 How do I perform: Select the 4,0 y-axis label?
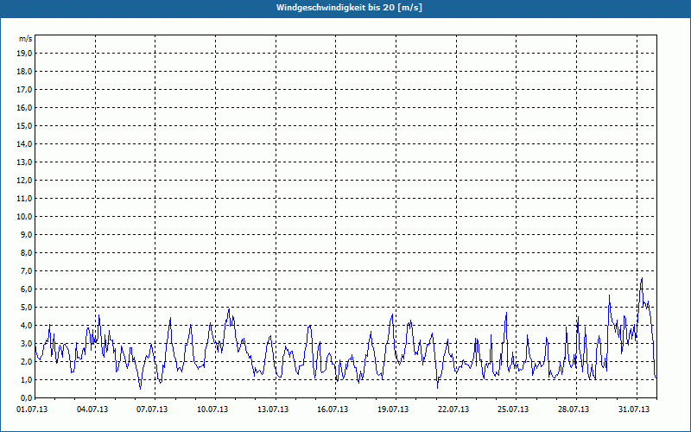tap(26, 326)
